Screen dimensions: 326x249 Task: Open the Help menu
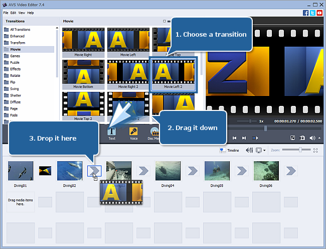pyautogui.click(x=31, y=13)
